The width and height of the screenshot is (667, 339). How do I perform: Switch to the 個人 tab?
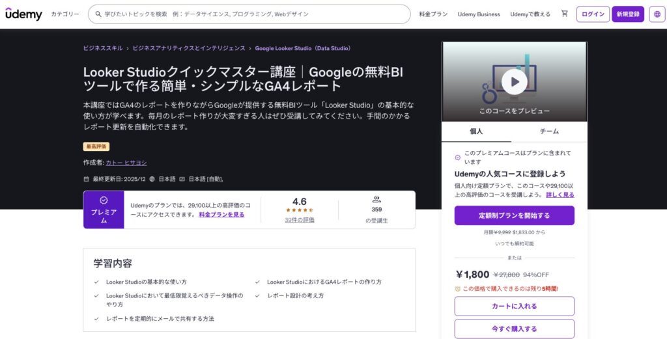click(476, 131)
